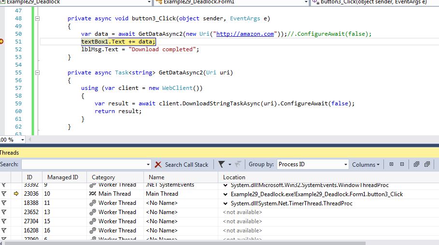The image size is (439, 245).
Task: Click the worker gear icon for thread 23652
Action: tap(93, 212)
